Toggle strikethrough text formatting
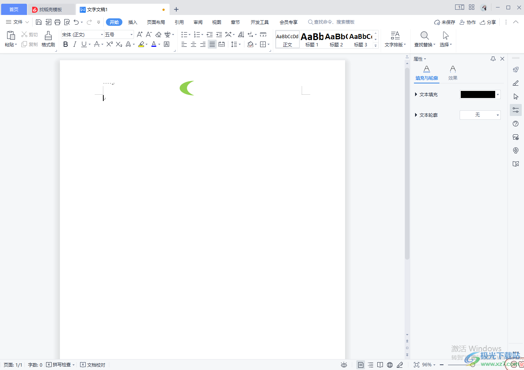The height and width of the screenshot is (370, 524). point(97,44)
